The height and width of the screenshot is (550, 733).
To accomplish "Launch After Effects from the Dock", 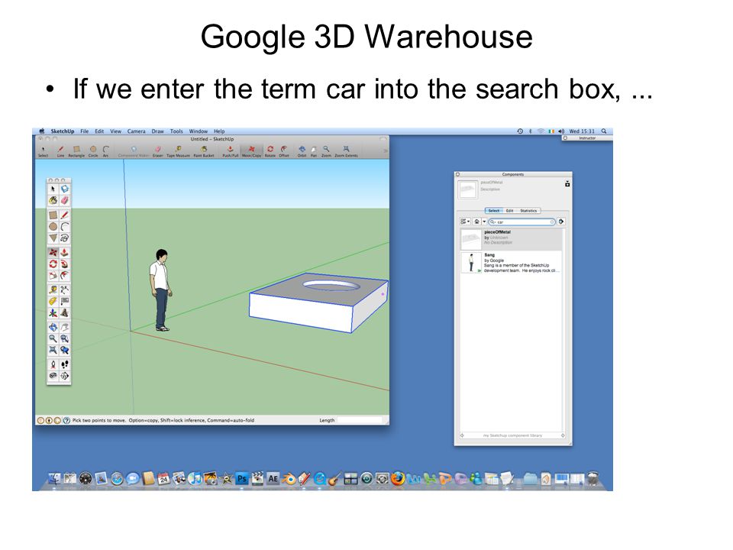I will [x=273, y=478].
